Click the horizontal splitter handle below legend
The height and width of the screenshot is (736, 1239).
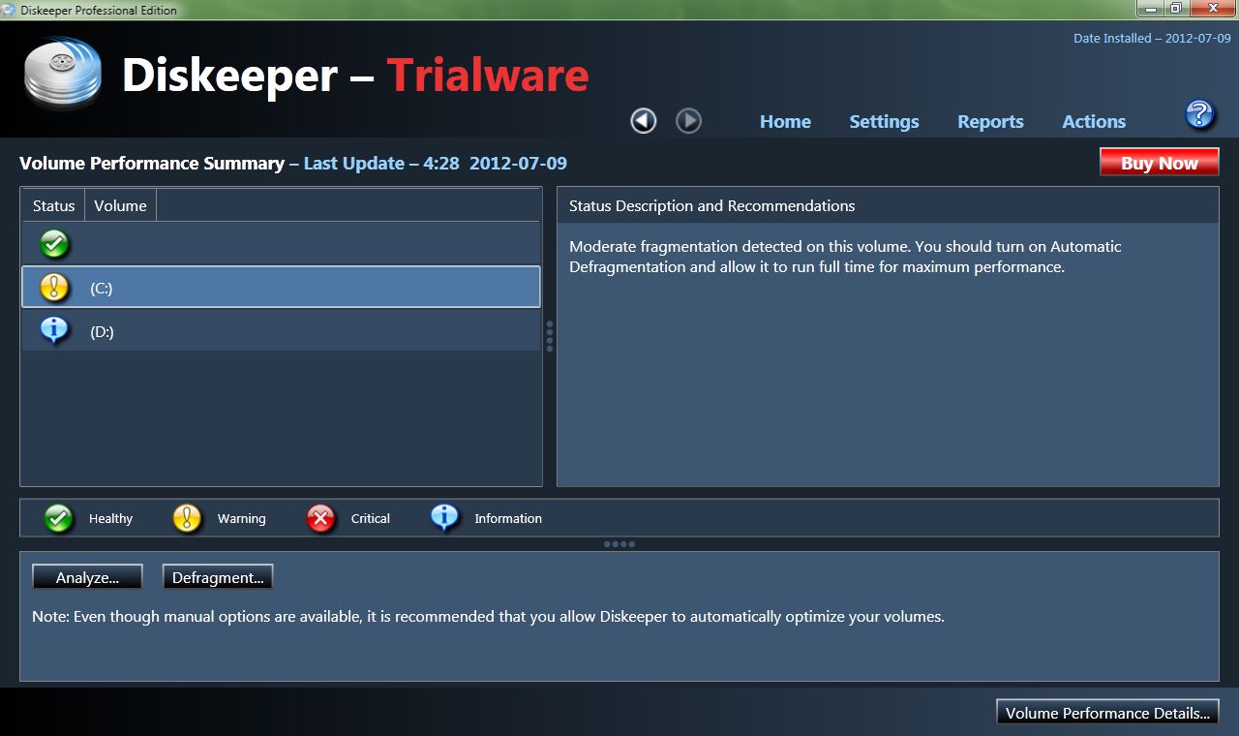click(x=619, y=544)
